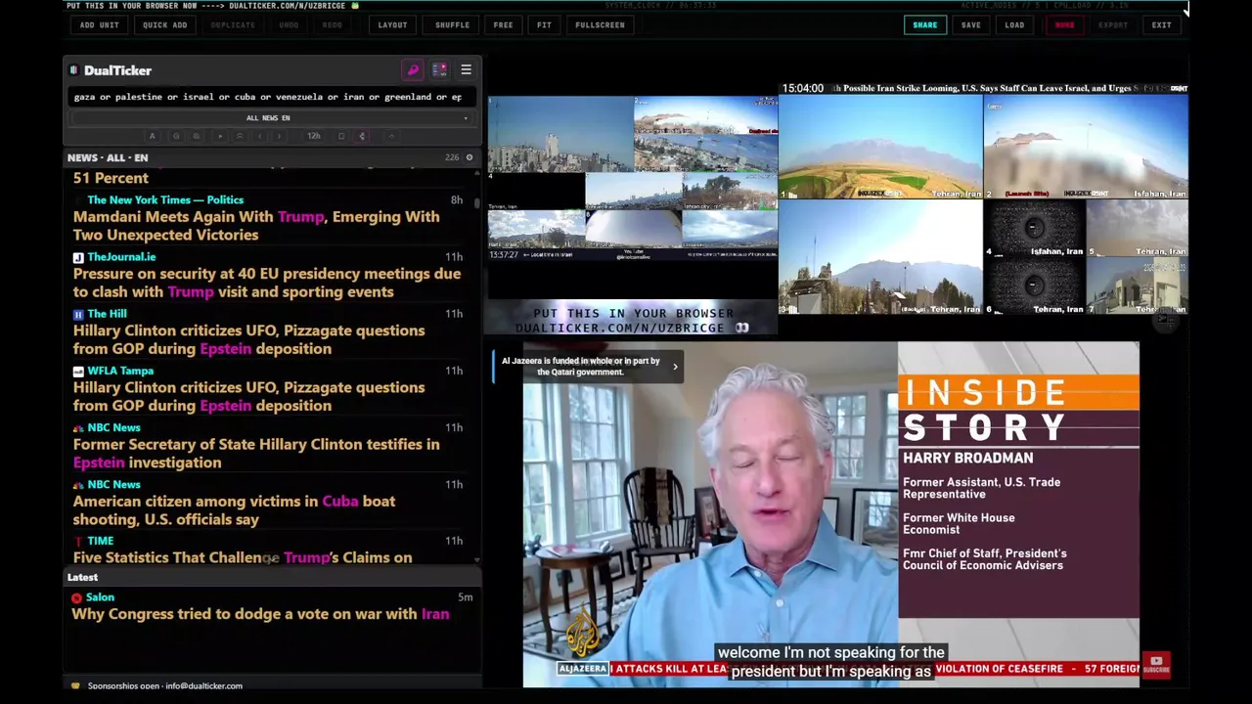1252x704 pixels.
Task: Click the DUPLICATE toolbar button
Action: [233, 25]
